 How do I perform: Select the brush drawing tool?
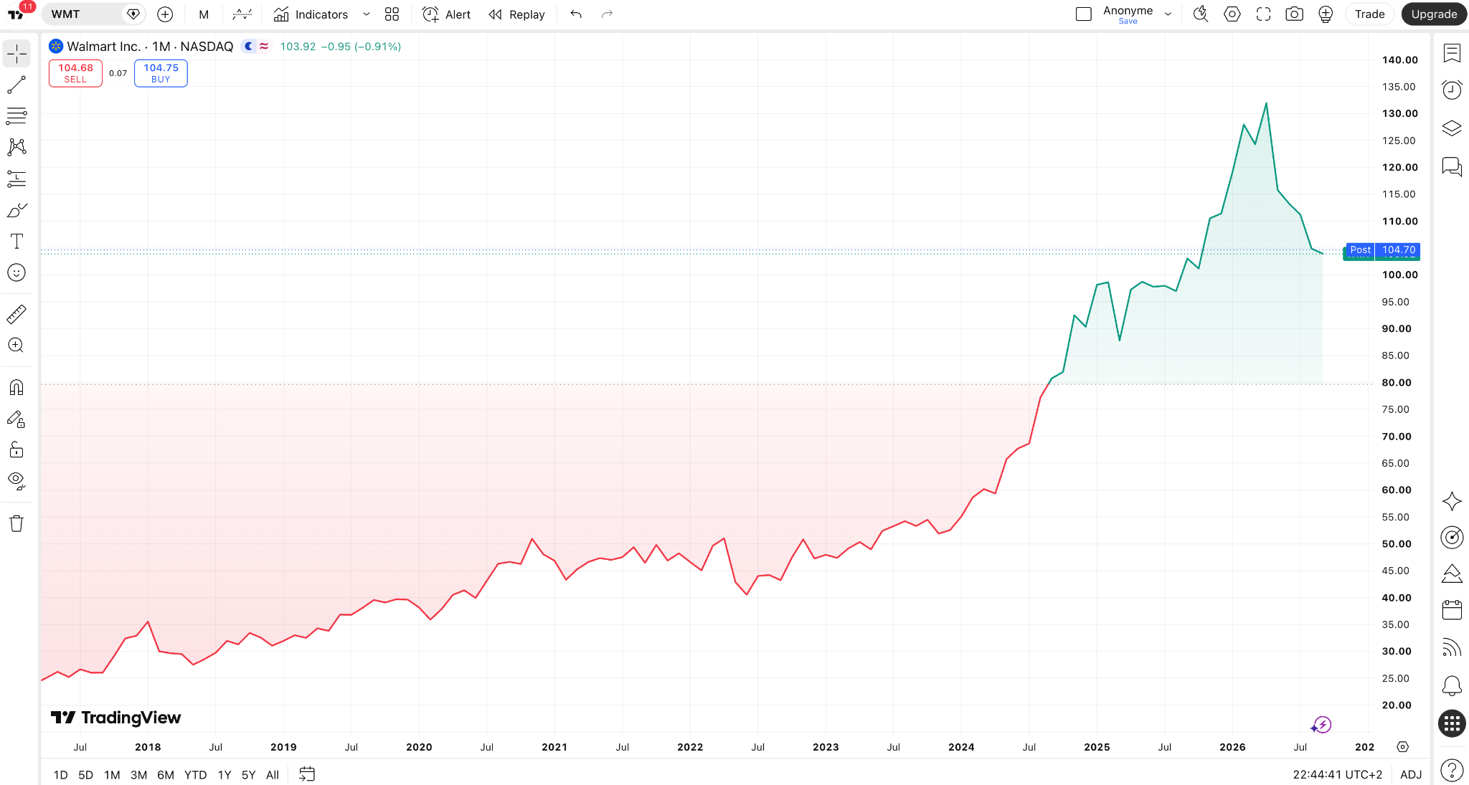(16, 210)
